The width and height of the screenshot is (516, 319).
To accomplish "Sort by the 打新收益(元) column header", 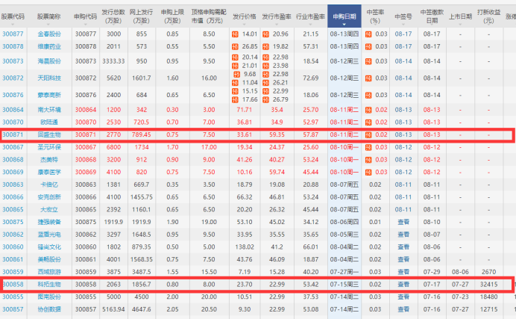I will (x=488, y=16).
